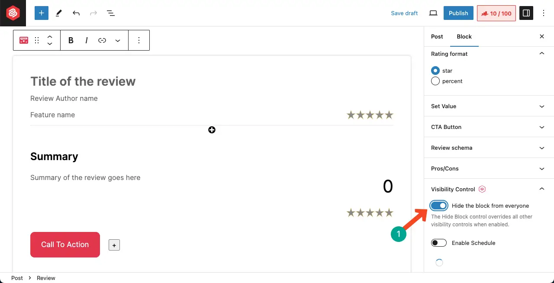The image size is (554, 283).
Task: Click the block inserter plus button
Action: coord(42,13)
